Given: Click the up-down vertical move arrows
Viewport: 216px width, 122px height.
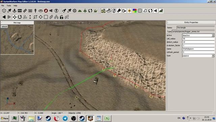Looking at the screenshot, I should tap(30, 17).
